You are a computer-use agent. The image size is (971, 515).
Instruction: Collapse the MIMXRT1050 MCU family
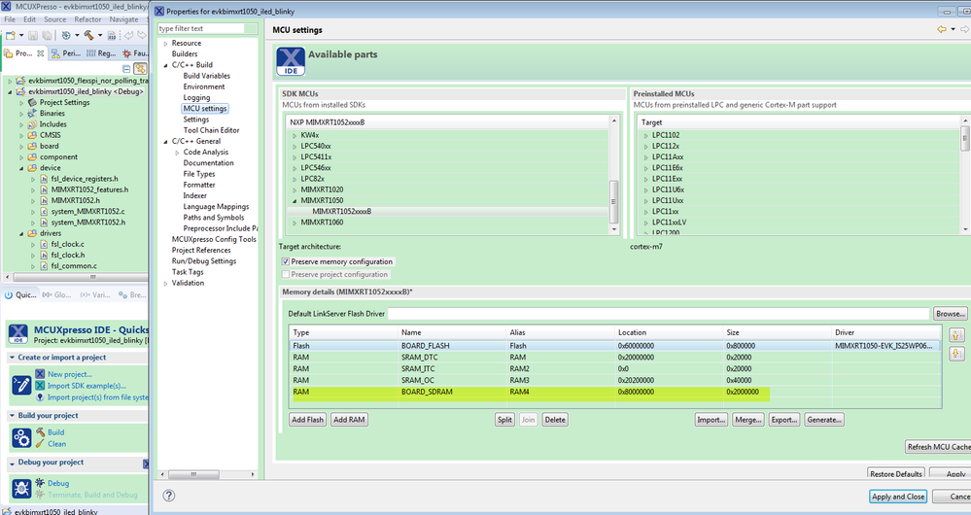(295, 200)
